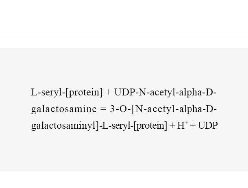
Task: Click the word galactosaminyl] in the product
Action: [65, 126]
